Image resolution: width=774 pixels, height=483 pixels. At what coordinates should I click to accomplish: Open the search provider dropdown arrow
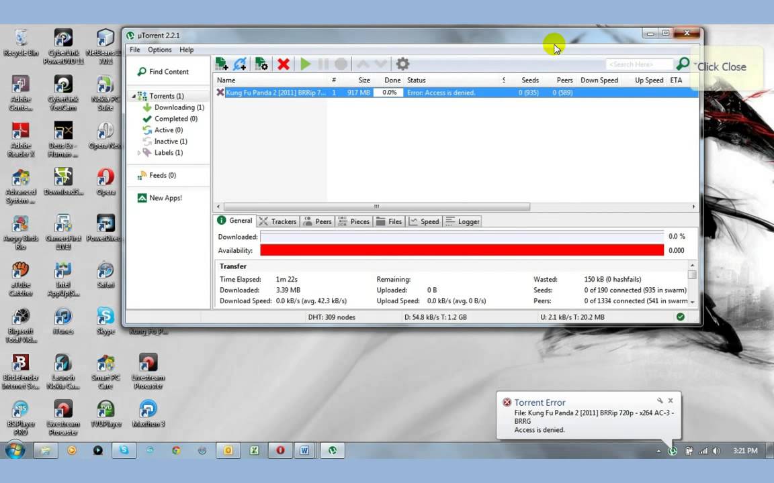point(695,64)
